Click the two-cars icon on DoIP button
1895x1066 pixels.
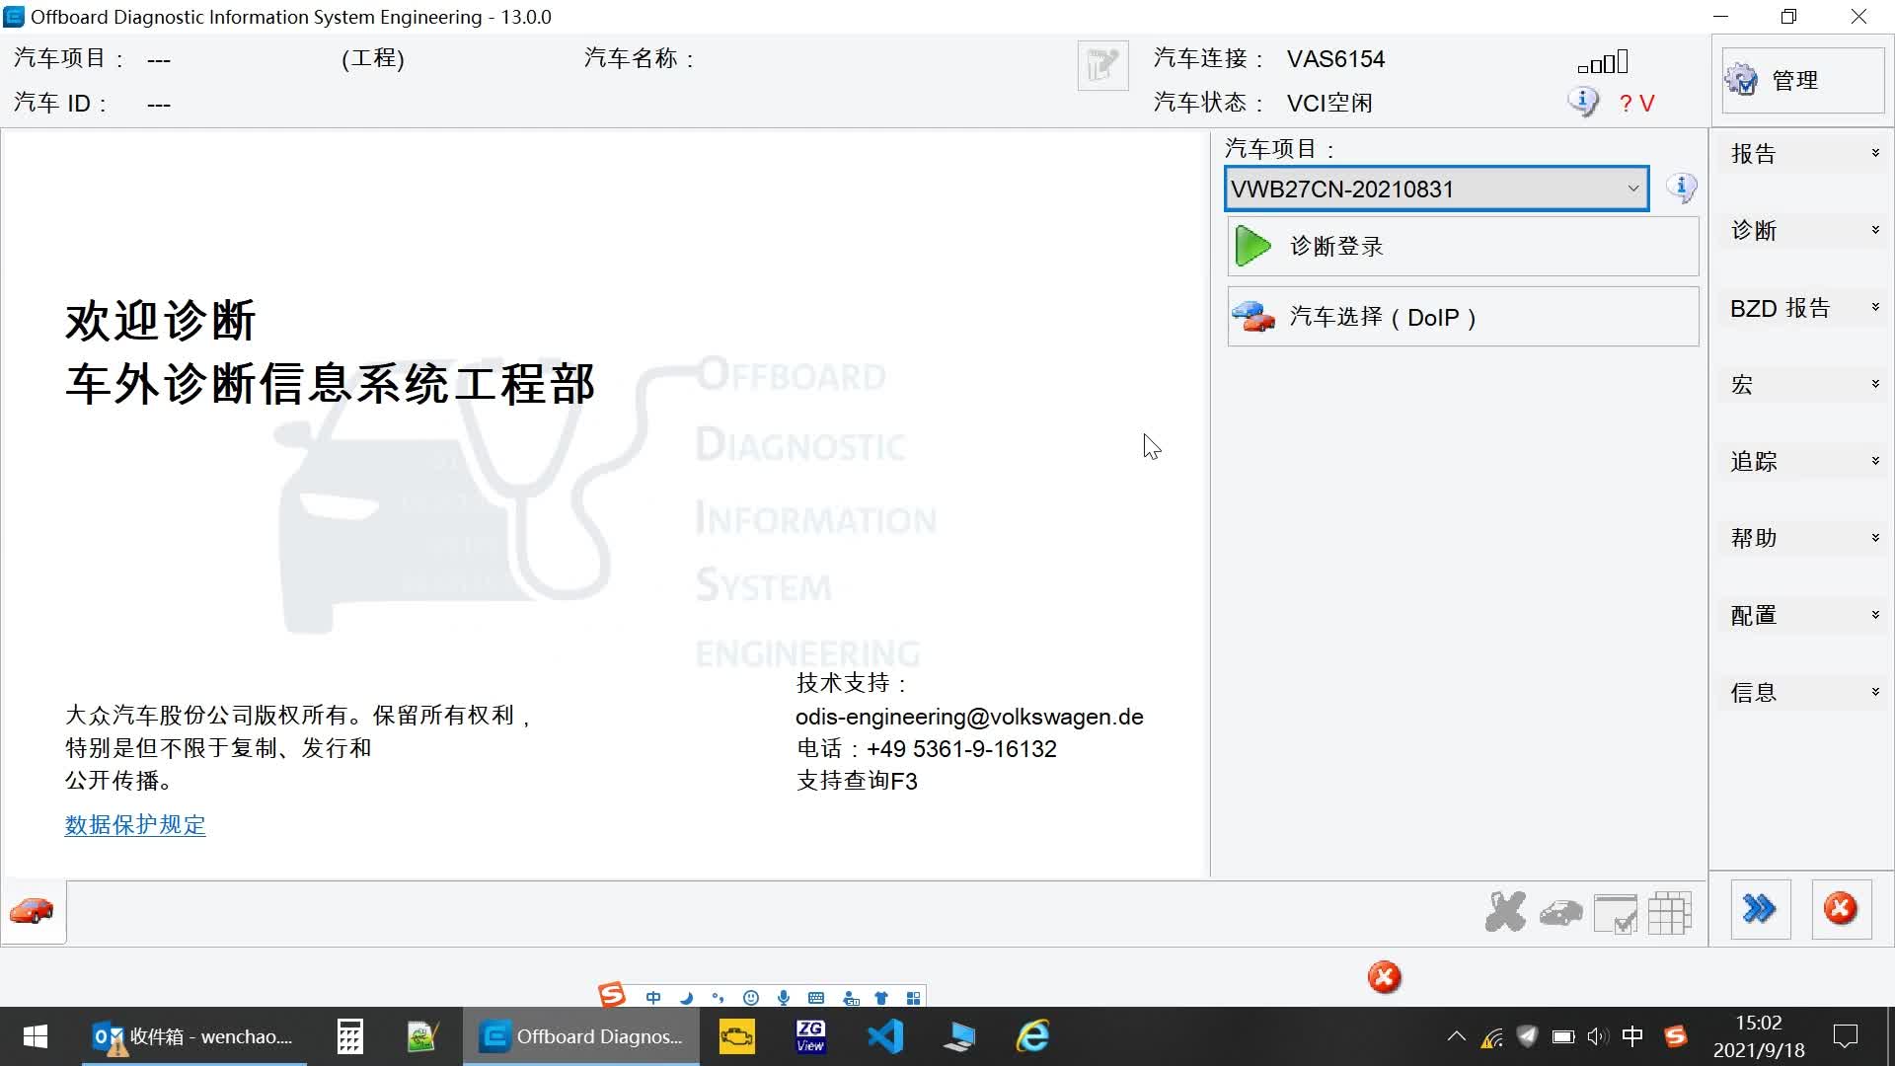pyautogui.click(x=1253, y=317)
